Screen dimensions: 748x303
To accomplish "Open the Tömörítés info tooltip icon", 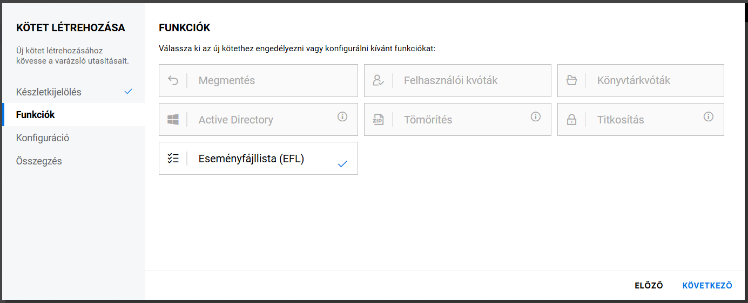I will 536,116.
